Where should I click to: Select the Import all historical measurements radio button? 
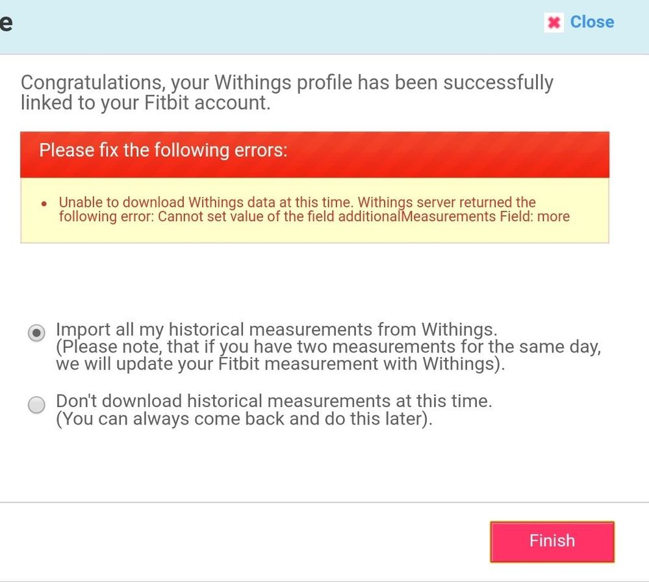(36, 333)
